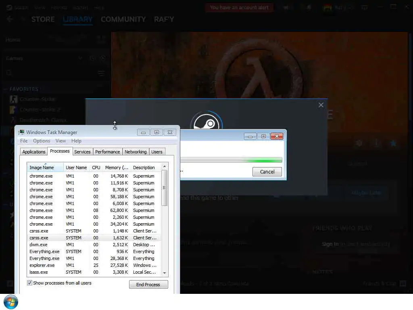Open the Networking tab
Viewport: 413px width, 310px height.
[136, 152]
